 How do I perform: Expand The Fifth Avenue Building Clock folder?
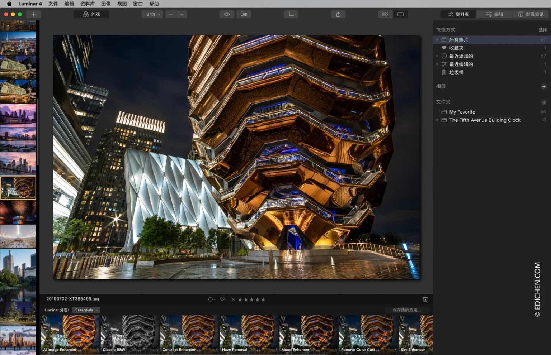coord(437,120)
